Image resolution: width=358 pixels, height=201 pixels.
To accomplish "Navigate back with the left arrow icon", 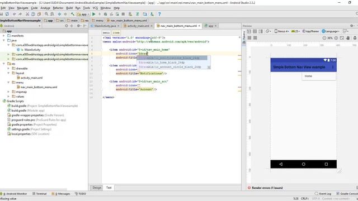I will [x=59, y=14].
